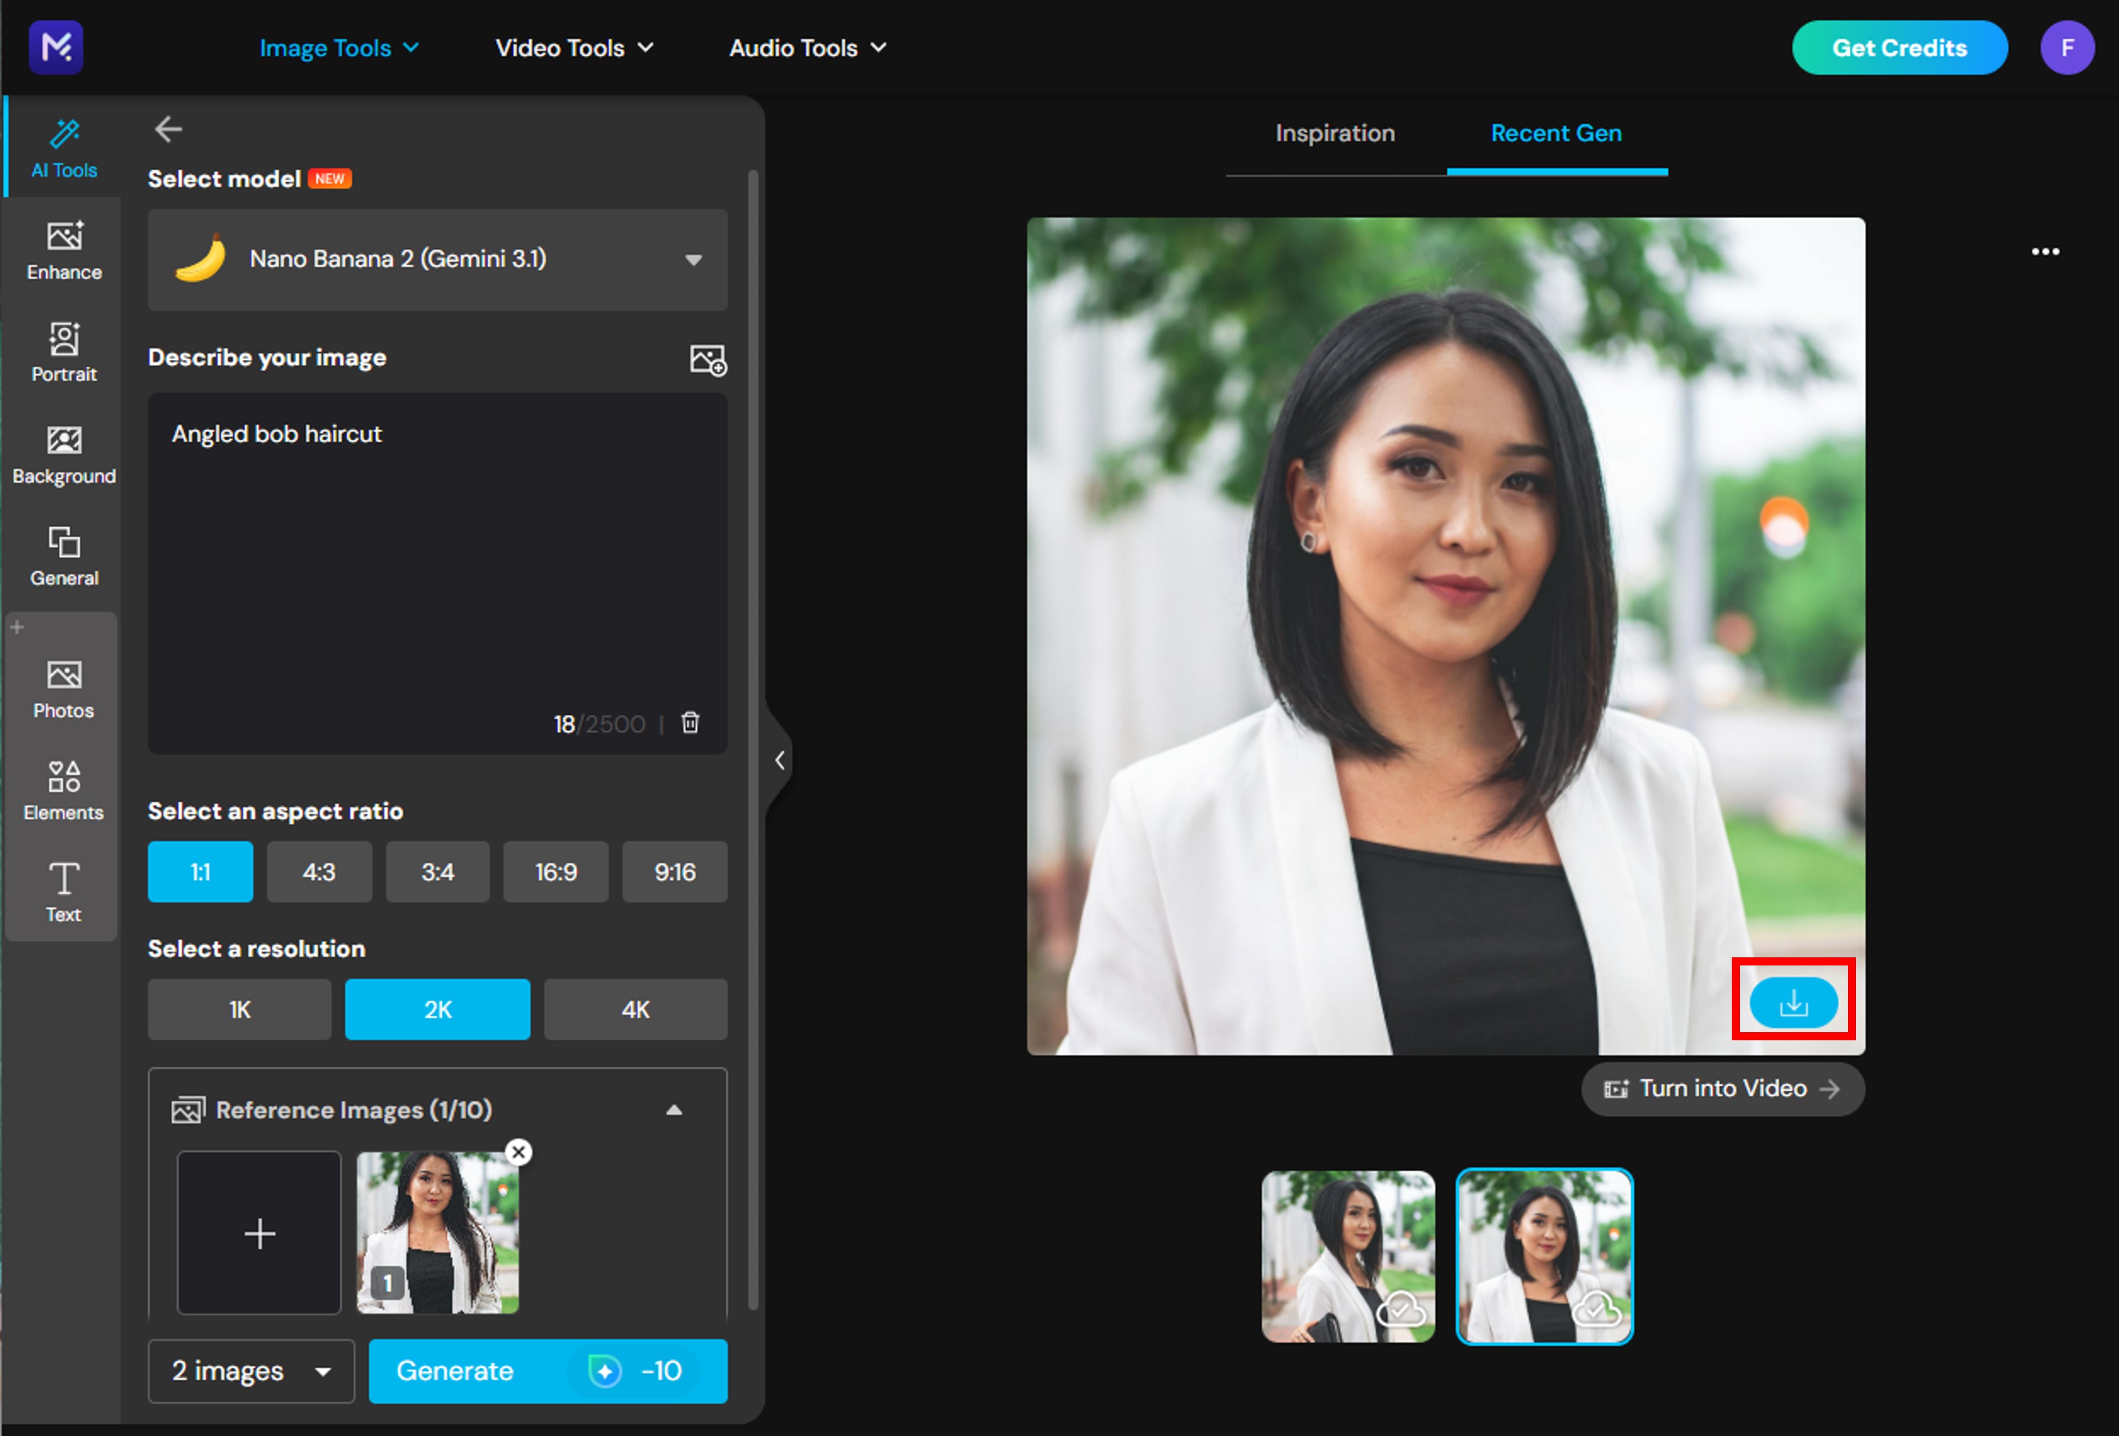This screenshot has height=1436, width=2119.
Task: Open the Portrait tool
Action: (x=64, y=353)
